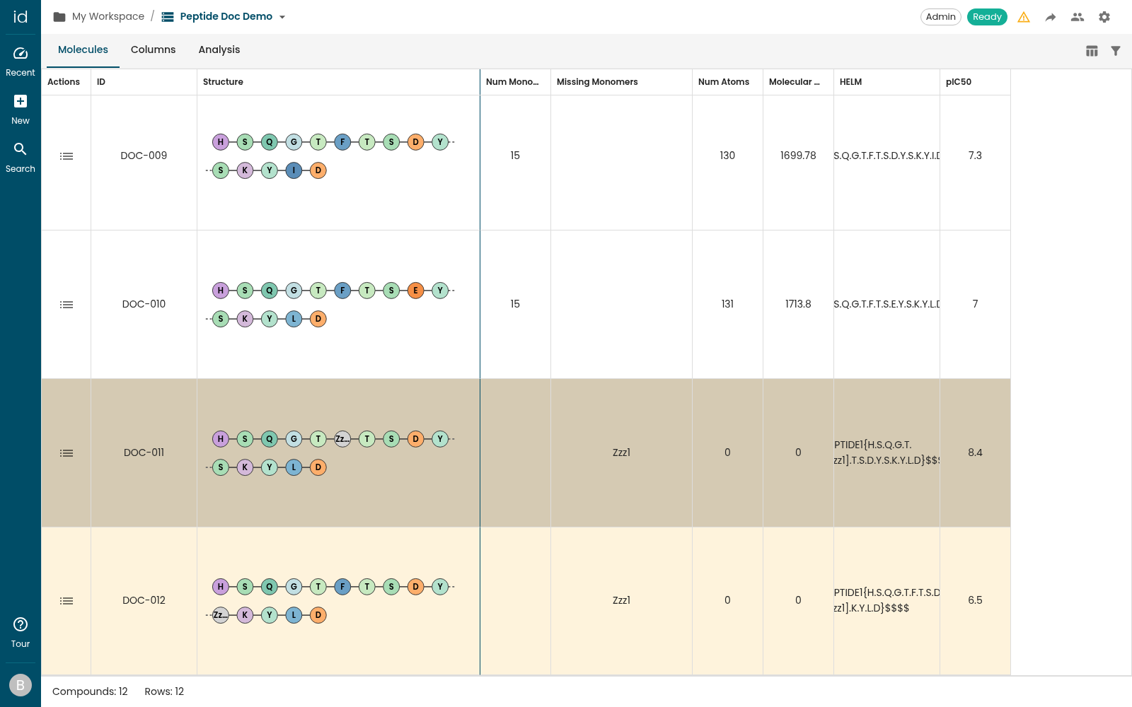Image resolution: width=1132 pixels, height=707 pixels.
Task: Click the New plus icon
Action: (x=21, y=101)
